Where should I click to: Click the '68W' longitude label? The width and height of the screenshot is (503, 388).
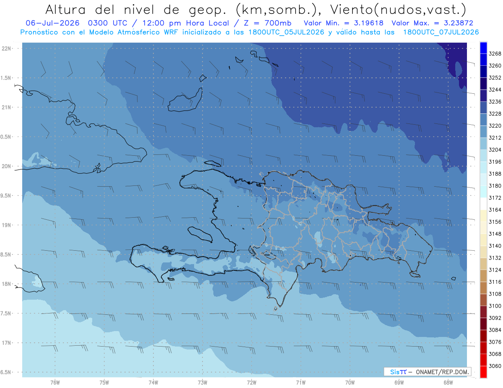coord(448,382)
